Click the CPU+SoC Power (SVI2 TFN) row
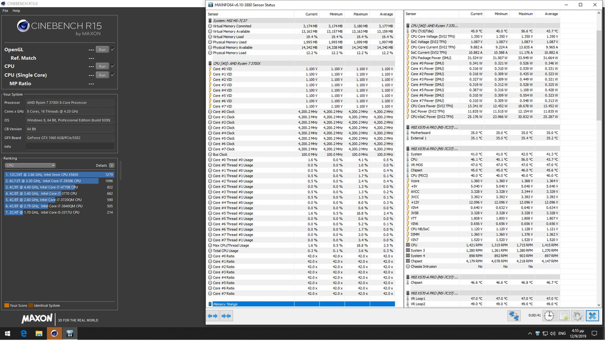This screenshot has height=341, width=606. pyautogui.click(x=483, y=117)
